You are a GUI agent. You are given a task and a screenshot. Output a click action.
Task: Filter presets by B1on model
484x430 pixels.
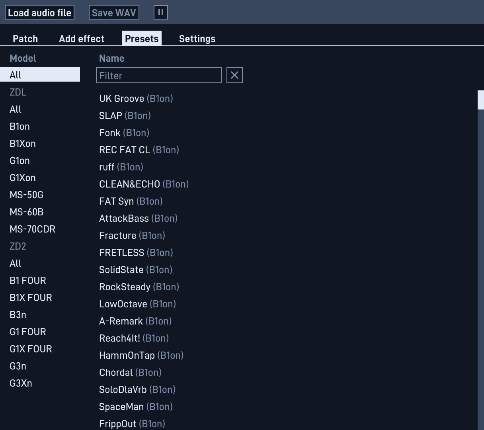40,126
